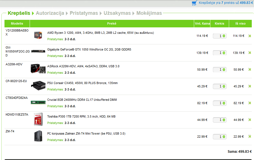Click the unit price 114.19 € of Ryzen
This screenshot has height=160, width=254.
202,36
